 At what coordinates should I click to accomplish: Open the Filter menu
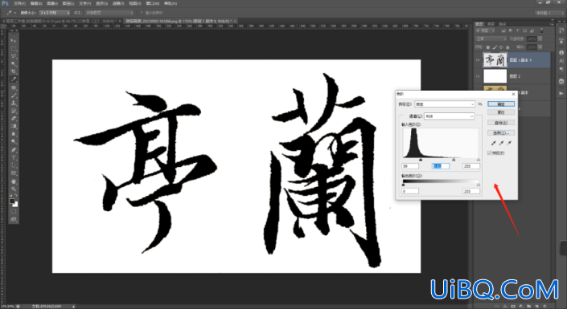[118, 3]
